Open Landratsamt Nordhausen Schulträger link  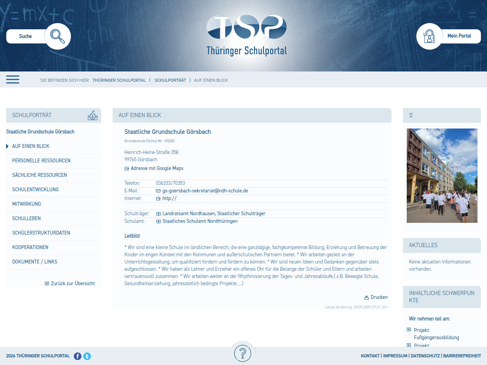(x=213, y=214)
